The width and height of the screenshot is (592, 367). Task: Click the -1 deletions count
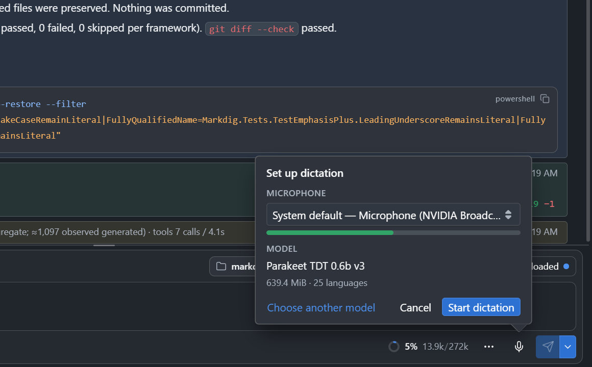[549, 204]
